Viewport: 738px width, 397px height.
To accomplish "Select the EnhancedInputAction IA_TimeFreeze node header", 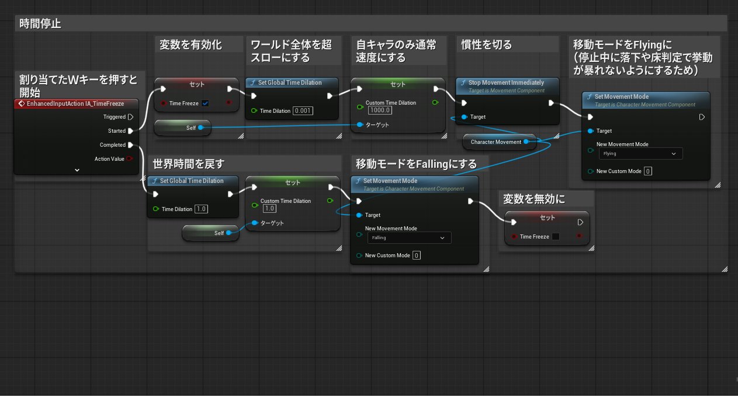I will click(x=77, y=103).
